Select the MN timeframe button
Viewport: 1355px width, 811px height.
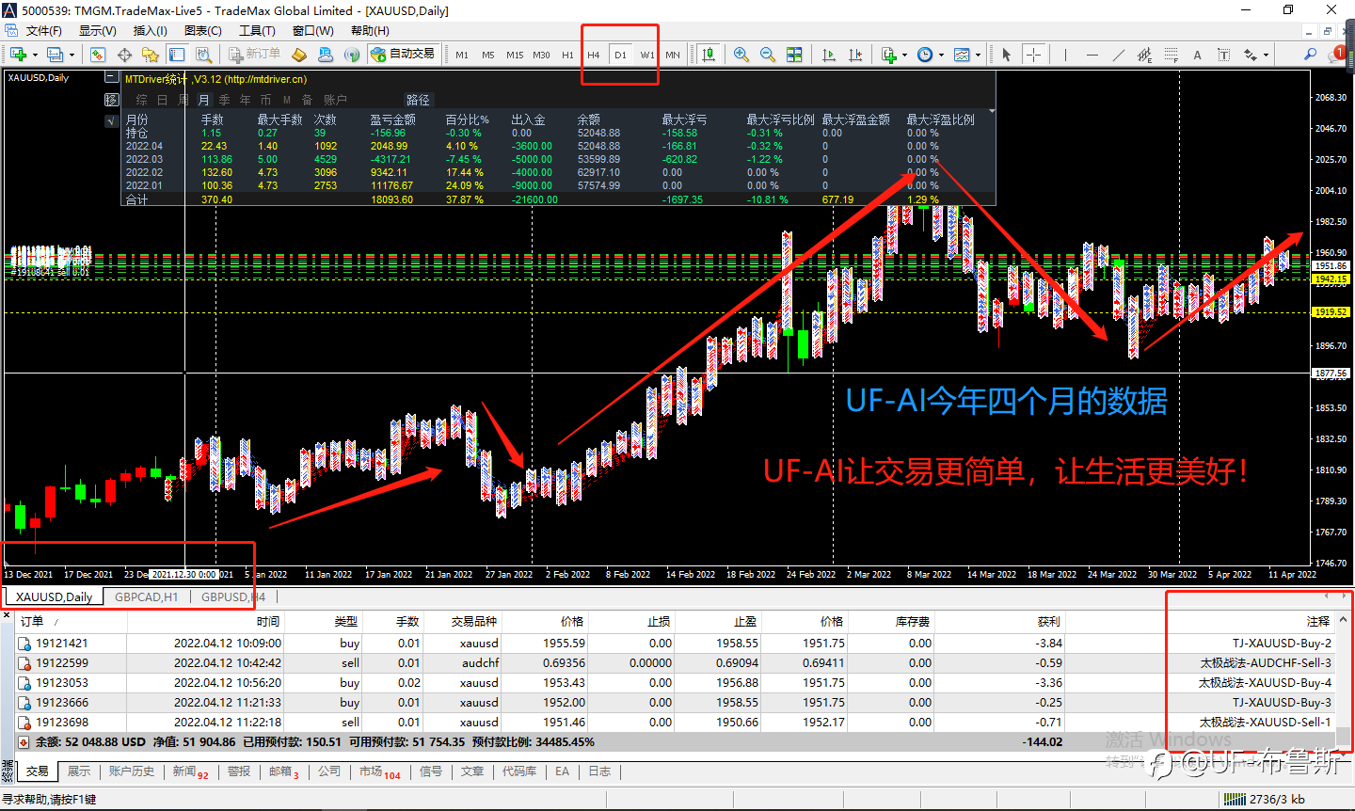tap(673, 55)
